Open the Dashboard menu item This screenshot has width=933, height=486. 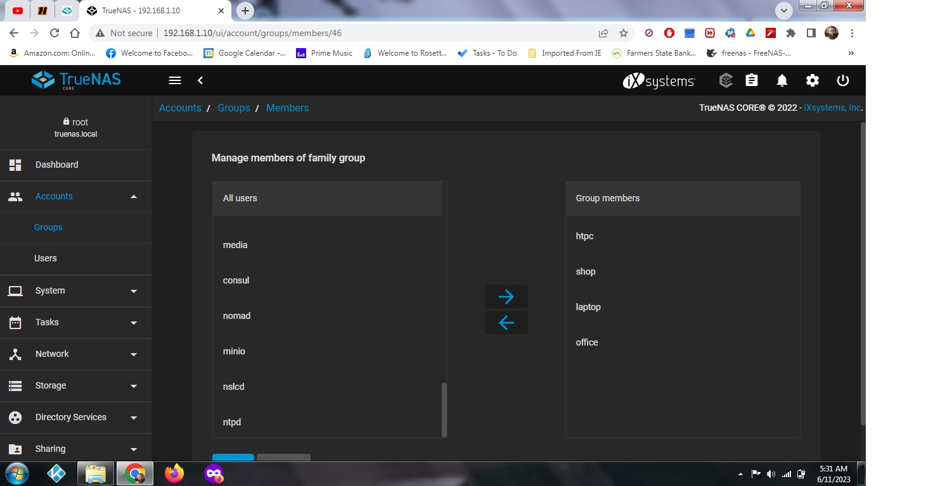76,165
